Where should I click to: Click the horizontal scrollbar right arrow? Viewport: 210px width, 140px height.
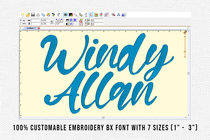coord(186,117)
